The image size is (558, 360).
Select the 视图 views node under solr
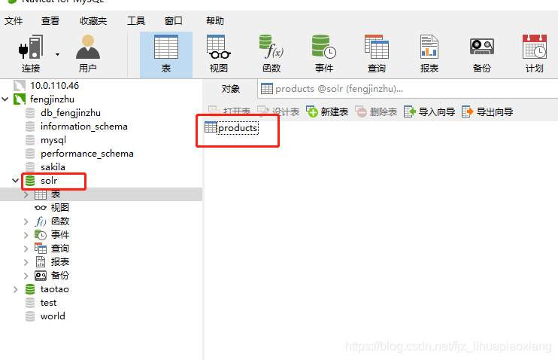tap(60, 207)
